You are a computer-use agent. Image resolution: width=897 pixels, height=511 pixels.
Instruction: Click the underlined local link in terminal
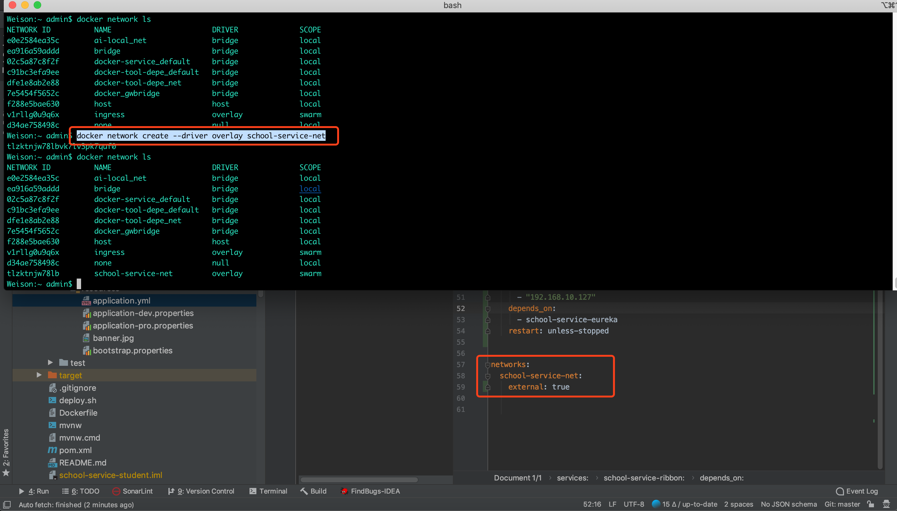(x=310, y=189)
